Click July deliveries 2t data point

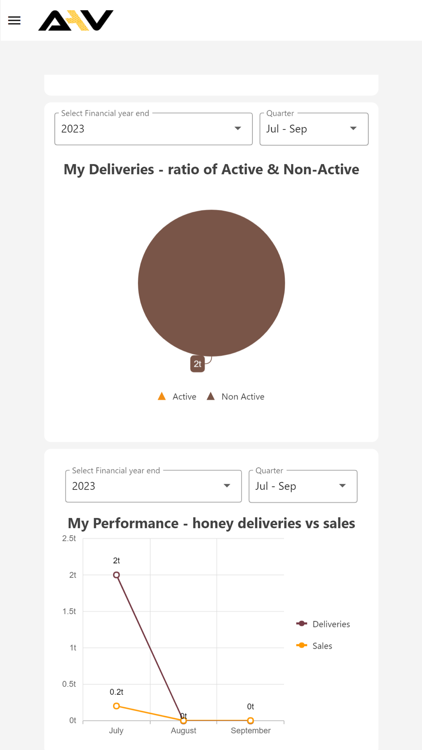tap(116, 575)
